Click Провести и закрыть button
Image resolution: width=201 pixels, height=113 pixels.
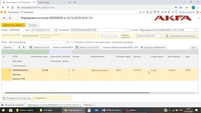point(13,25)
